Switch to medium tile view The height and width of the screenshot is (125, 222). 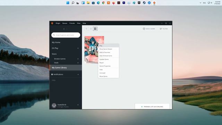91,29
